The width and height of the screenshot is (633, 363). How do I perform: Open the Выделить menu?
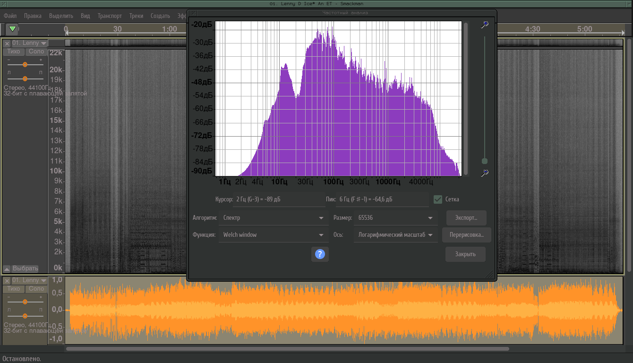point(61,16)
